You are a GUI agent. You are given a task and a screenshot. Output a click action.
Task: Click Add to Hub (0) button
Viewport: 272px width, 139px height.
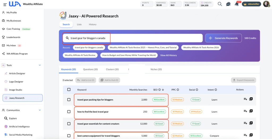click(109, 80)
